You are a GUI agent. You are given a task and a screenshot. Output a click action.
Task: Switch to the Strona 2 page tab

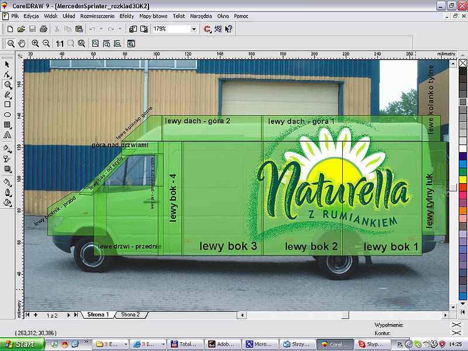pos(130,315)
